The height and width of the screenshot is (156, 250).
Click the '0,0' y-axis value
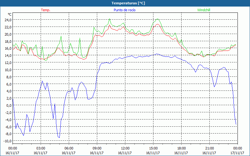[x=9, y=105]
